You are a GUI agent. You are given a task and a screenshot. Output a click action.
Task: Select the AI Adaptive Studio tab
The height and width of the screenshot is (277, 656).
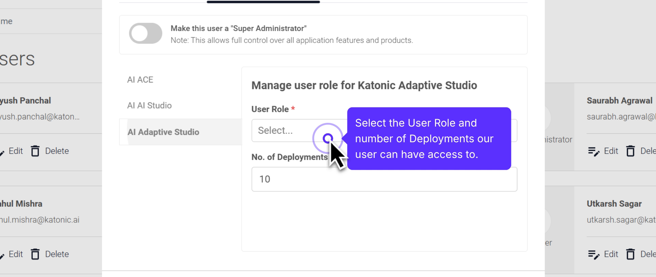coord(163,132)
